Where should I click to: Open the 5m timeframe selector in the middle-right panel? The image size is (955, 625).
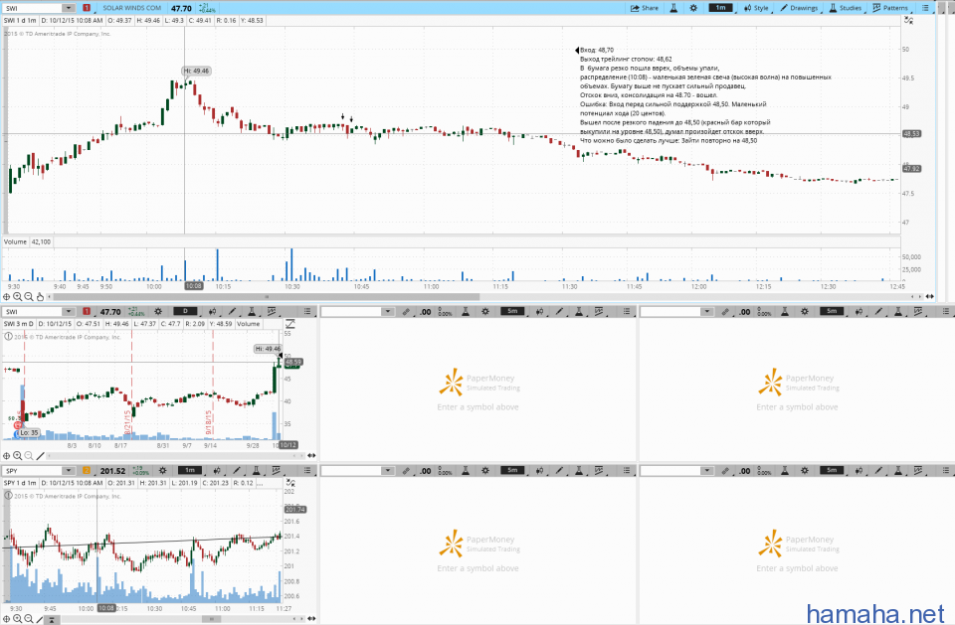832,312
